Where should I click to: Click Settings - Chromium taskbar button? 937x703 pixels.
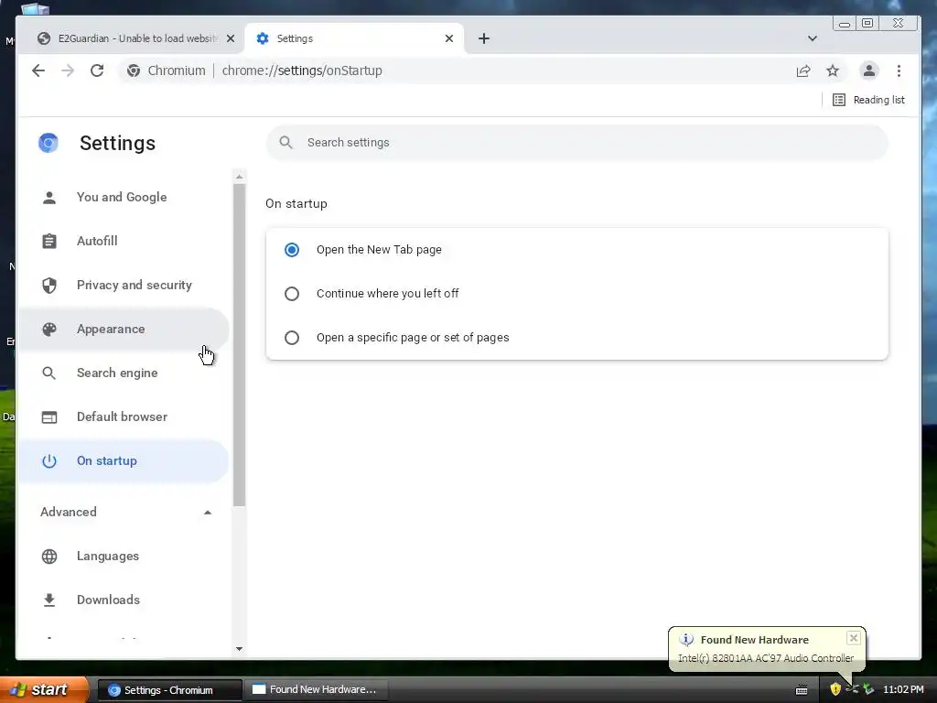pyautogui.click(x=169, y=690)
